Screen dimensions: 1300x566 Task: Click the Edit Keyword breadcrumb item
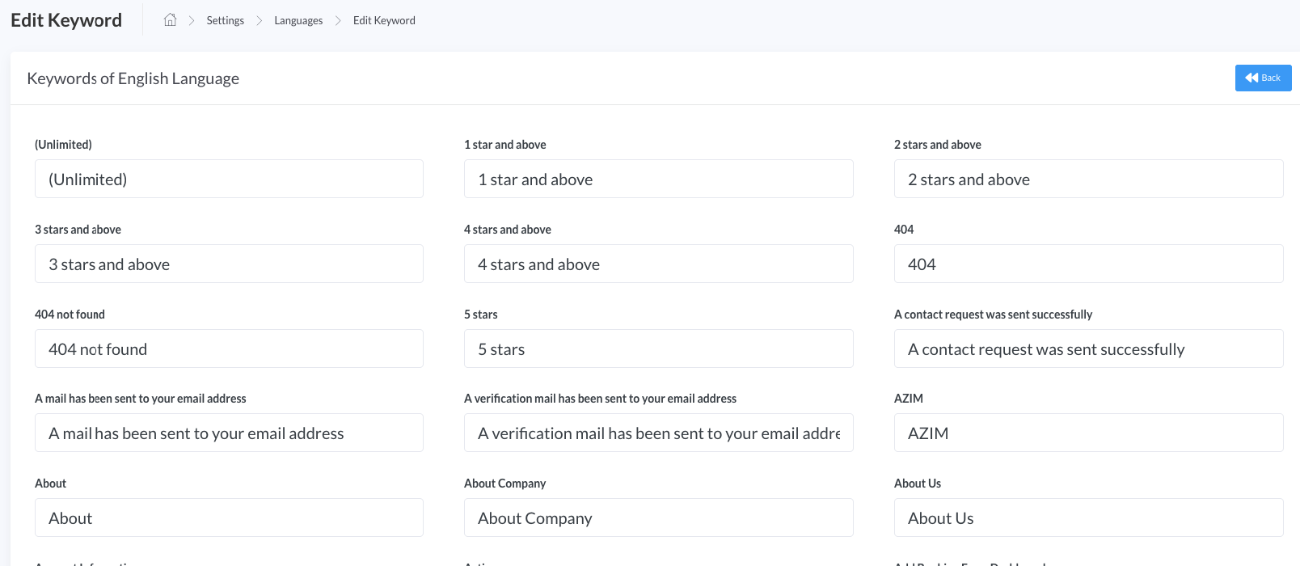pos(384,20)
